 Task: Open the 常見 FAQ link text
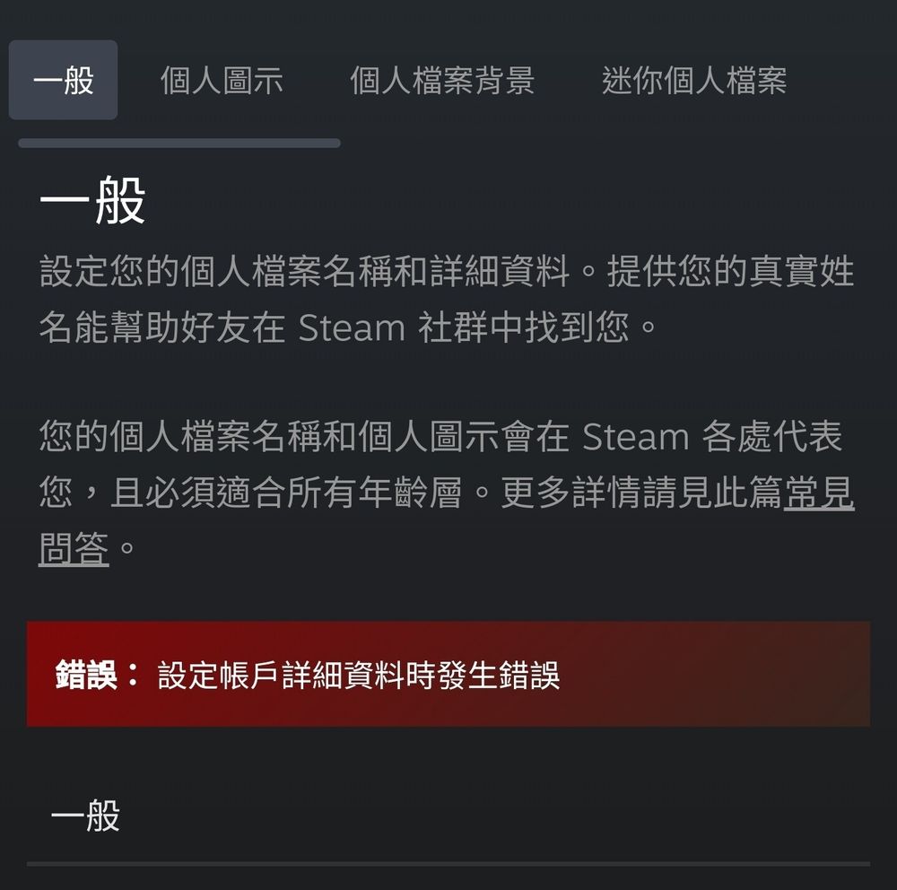pos(819,493)
